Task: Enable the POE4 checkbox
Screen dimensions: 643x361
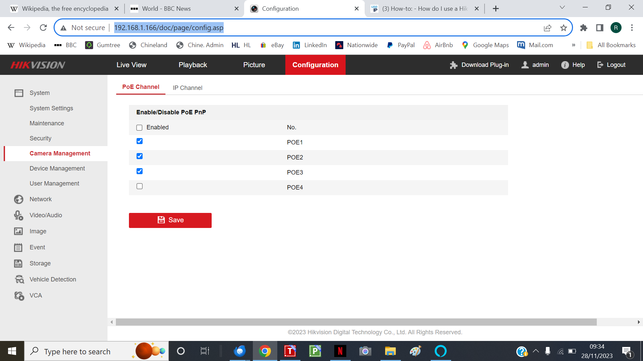Action: (140, 187)
